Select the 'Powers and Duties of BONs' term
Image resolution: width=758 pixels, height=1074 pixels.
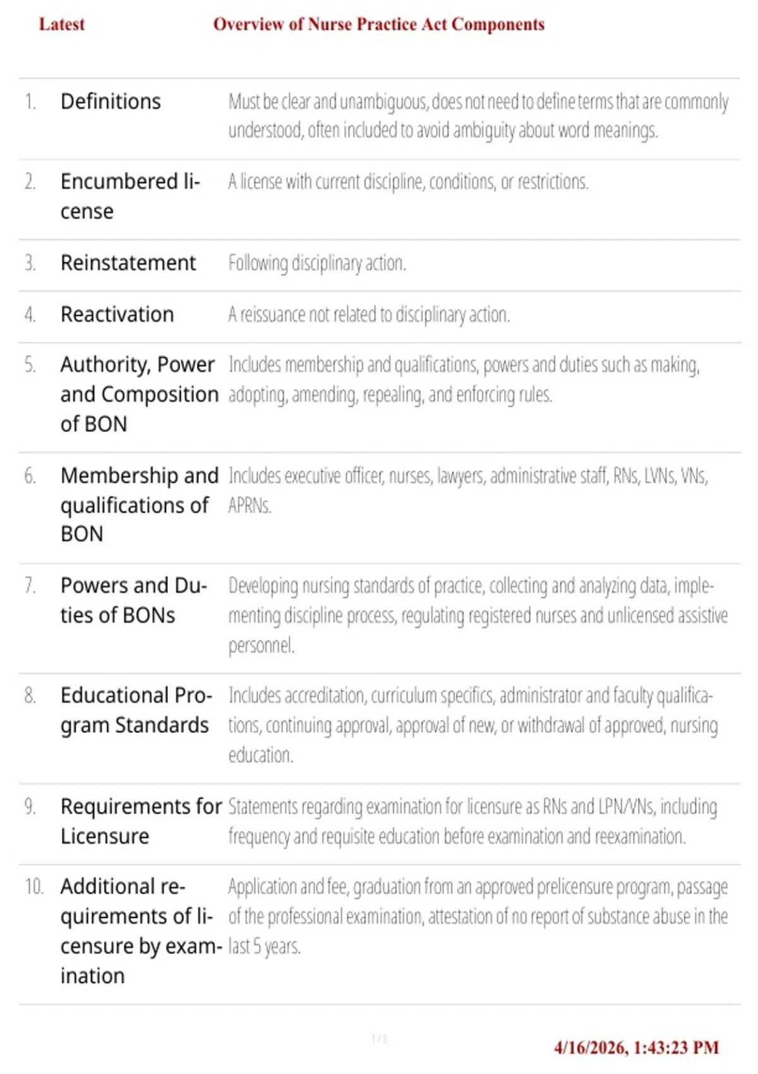[x=134, y=600]
